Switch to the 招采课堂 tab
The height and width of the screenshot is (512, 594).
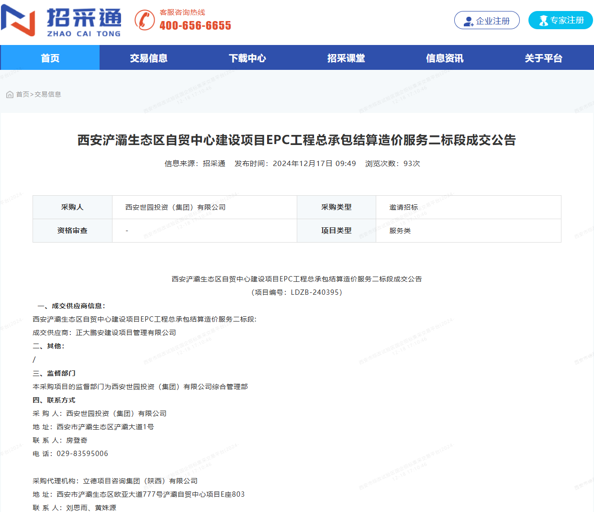click(346, 58)
